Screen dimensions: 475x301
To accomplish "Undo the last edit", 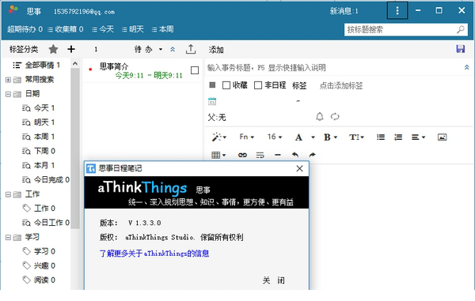I will click(x=295, y=155).
